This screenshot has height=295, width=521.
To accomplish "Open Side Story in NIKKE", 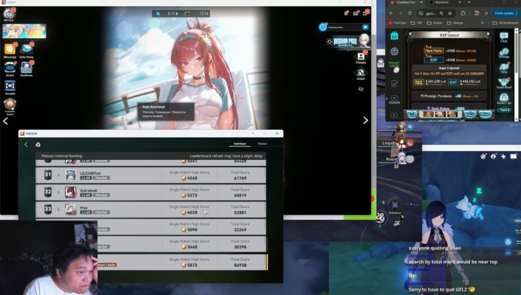I will point(27,51).
